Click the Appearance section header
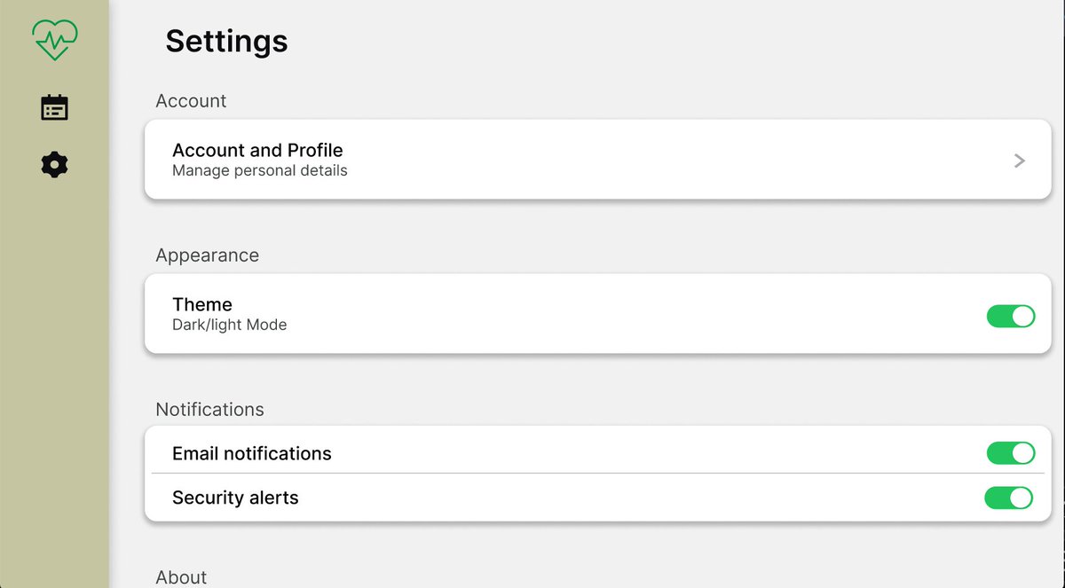The width and height of the screenshot is (1065, 588). tap(208, 255)
